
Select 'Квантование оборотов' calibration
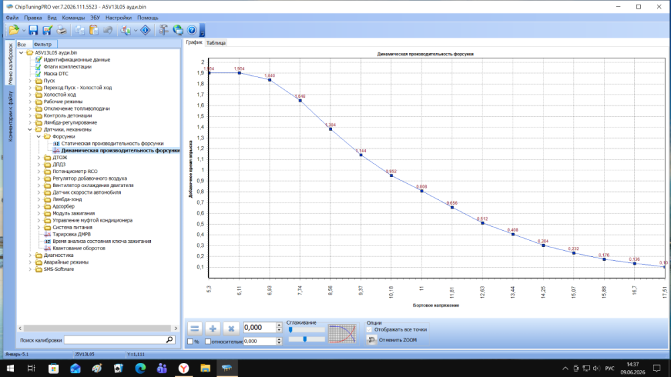79,248
